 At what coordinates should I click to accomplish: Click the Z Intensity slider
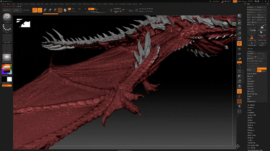98,11
